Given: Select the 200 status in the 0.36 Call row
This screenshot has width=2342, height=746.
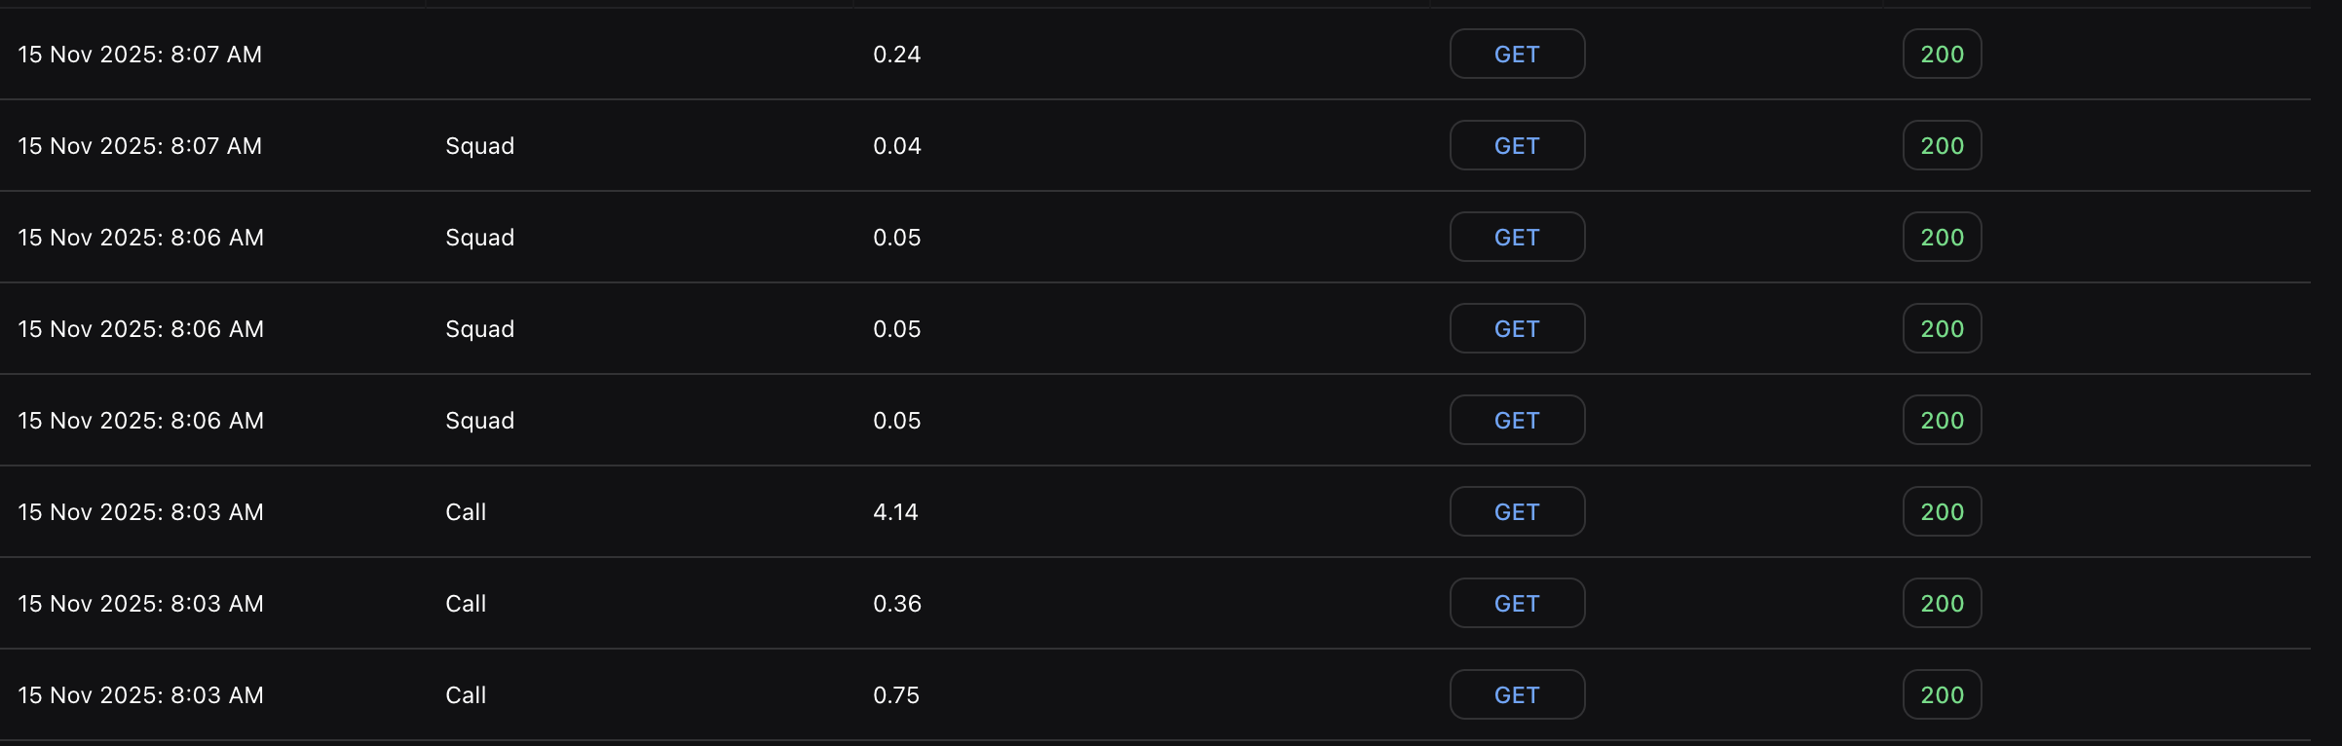Looking at the screenshot, I should (1942, 604).
